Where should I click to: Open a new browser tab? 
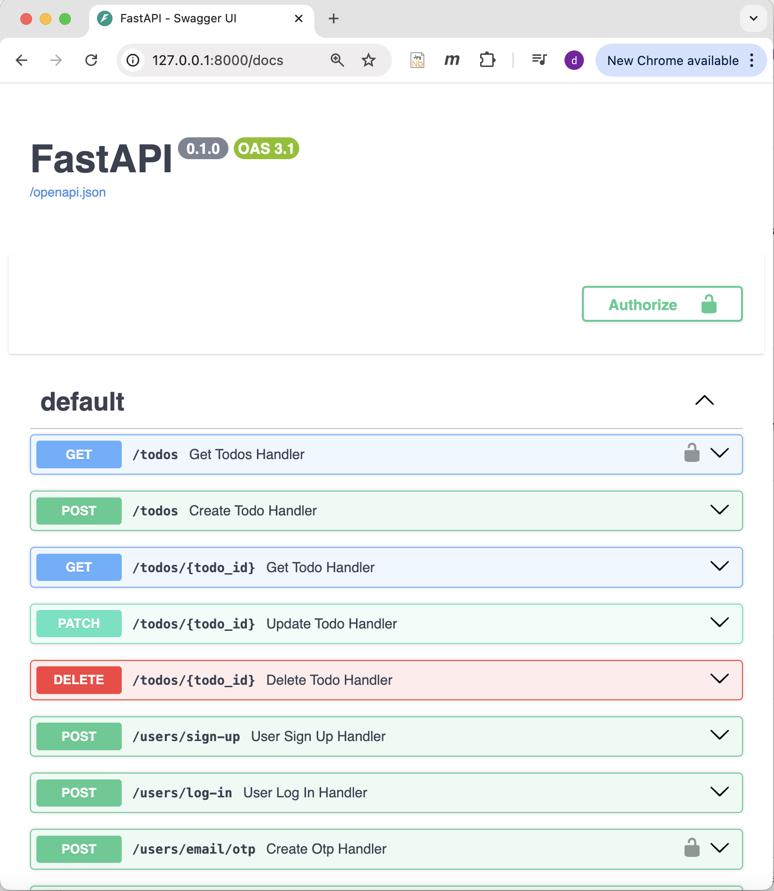[x=334, y=18]
